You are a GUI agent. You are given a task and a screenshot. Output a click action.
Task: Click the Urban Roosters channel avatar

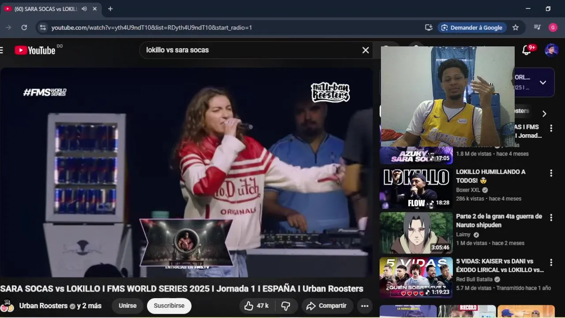point(7,306)
